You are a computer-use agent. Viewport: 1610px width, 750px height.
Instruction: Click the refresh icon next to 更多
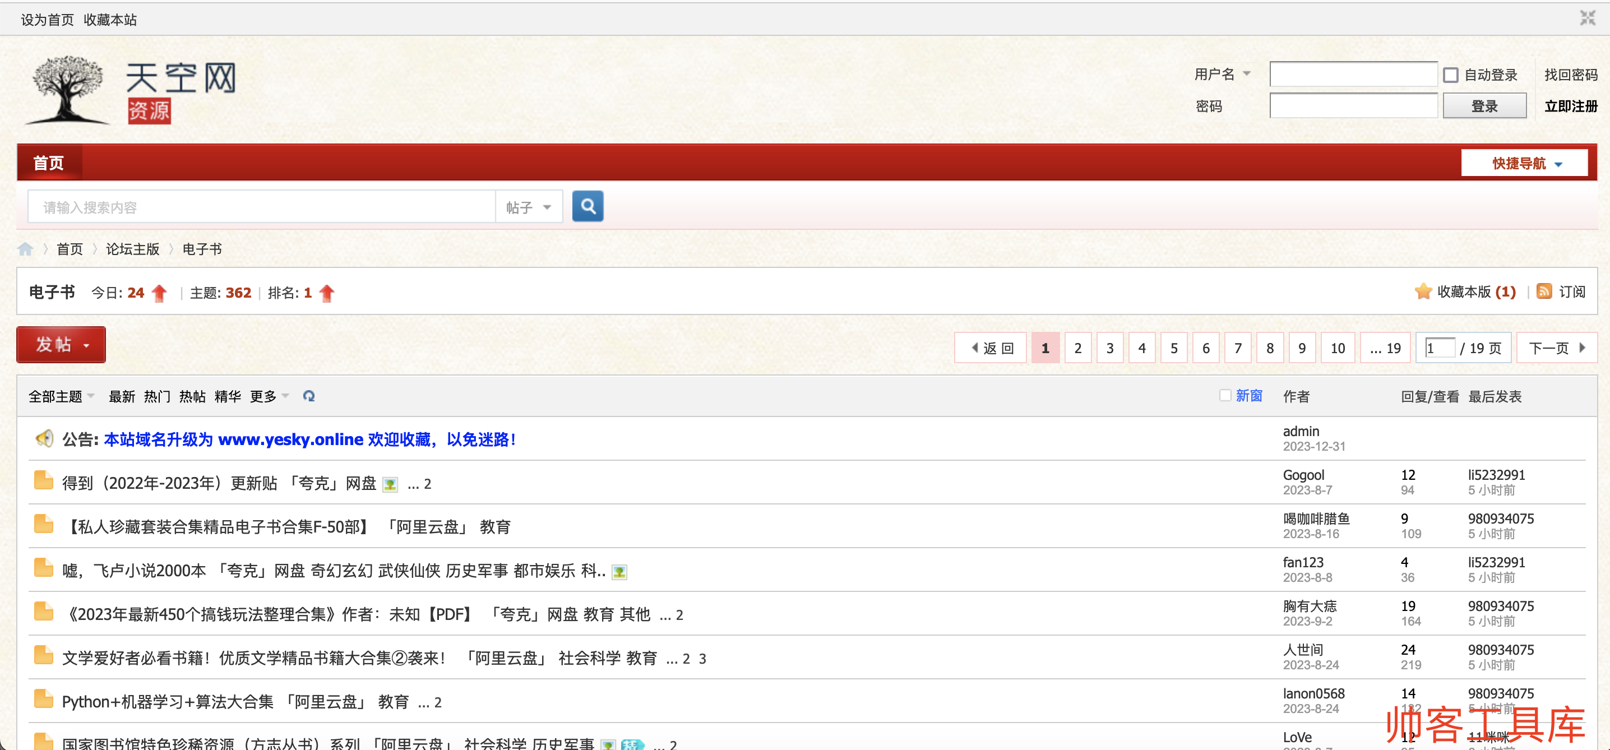[x=309, y=396]
